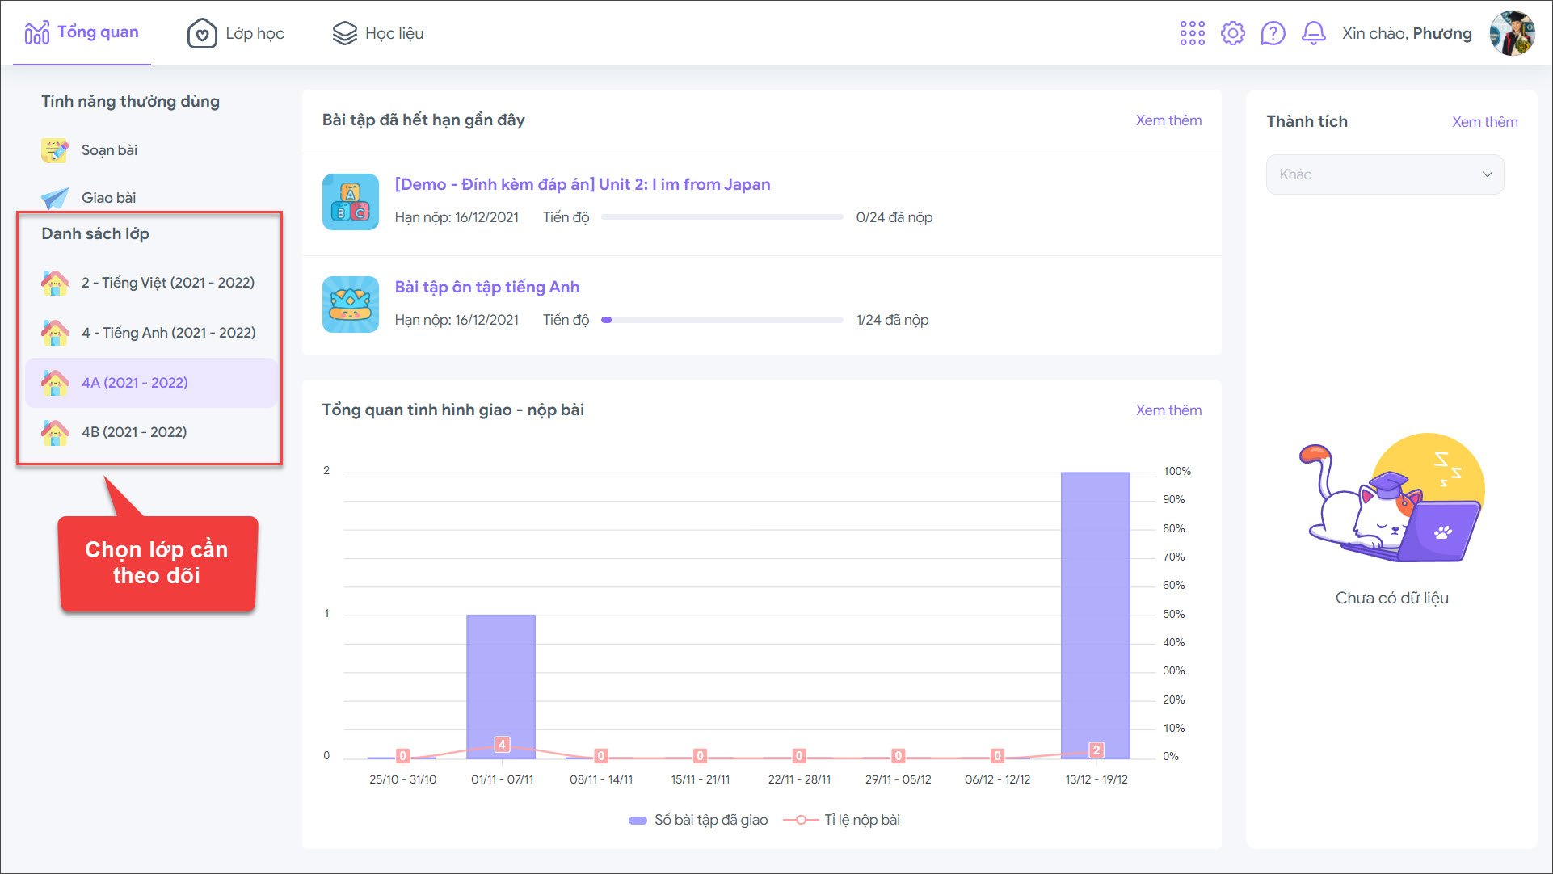Select class 2 - Tiếng Việt (2021 - 2022)
1553x874 pixels.
coord(167,283)
